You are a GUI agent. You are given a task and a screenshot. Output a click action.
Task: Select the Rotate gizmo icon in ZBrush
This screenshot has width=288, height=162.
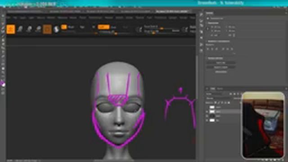click(38, 29)
